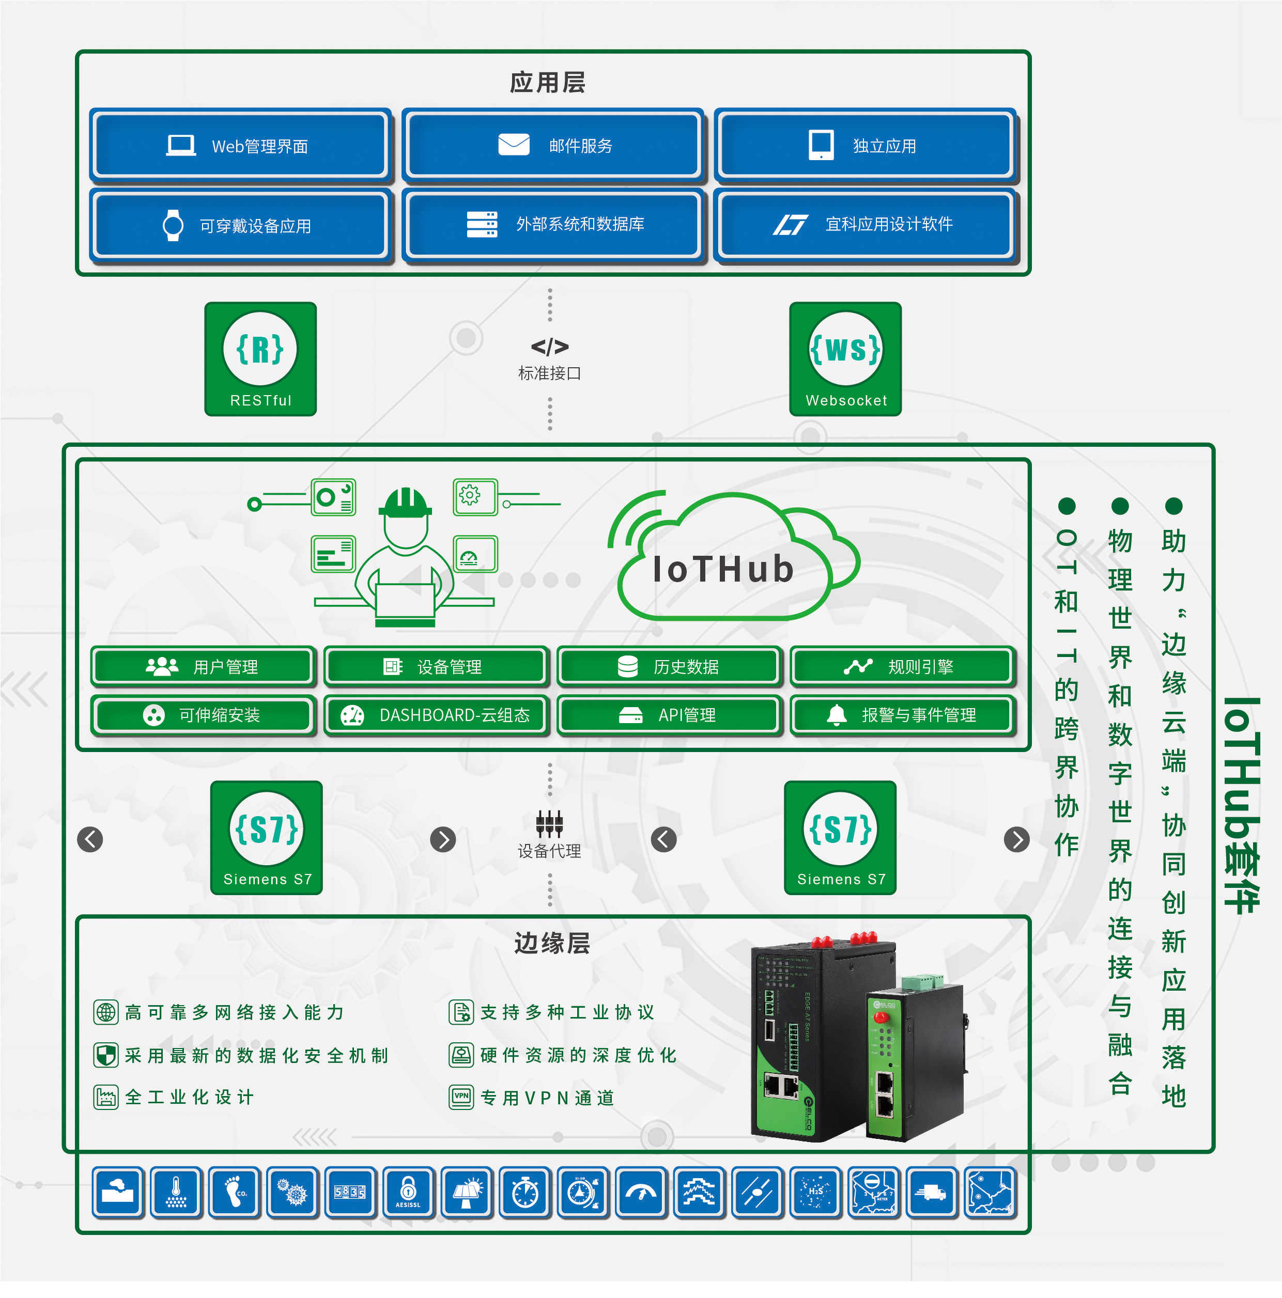Click the pollen particles icon
1282x1298 pixels.
click(292, 1193)
